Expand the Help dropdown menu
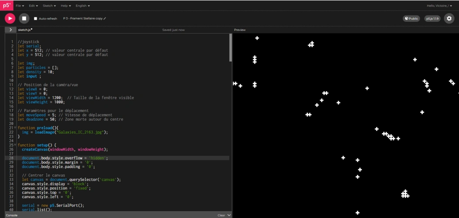Image resolution: width=459 pixels, height=218 pixels. coord(65,6)
